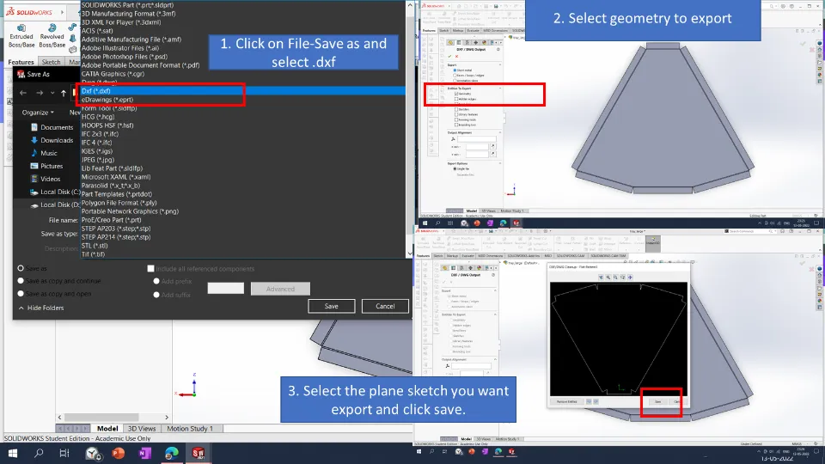Click the Extruded Boss/Base tool icon
The height and width of the screenshot is (464, 825).
[x=21, y=27]
